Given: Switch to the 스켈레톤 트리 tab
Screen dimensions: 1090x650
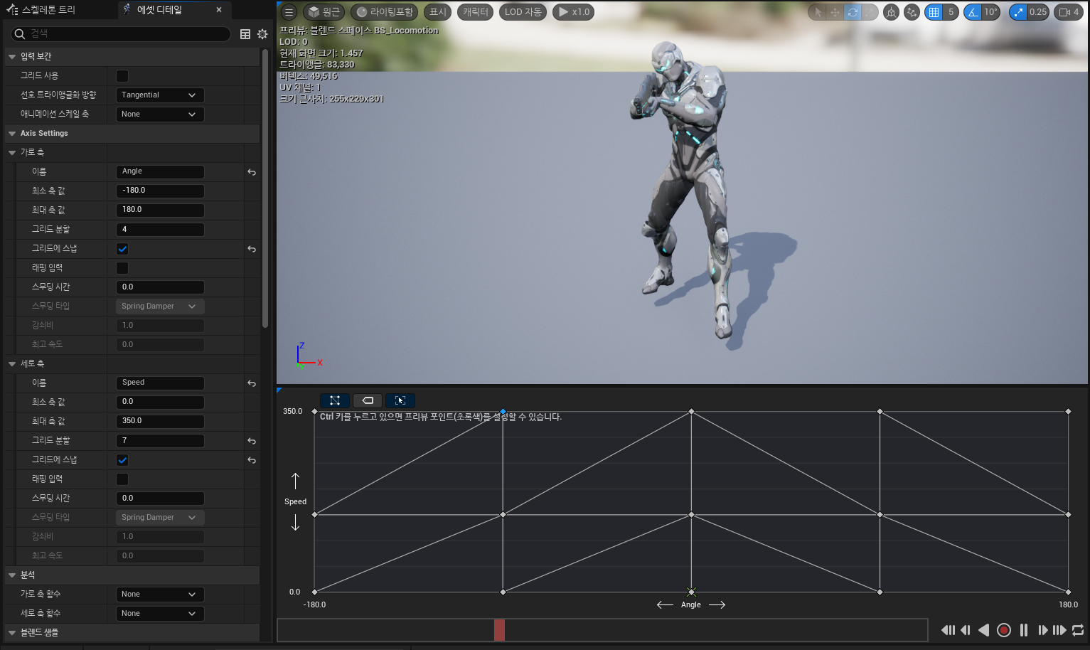Looking at the screenshot, I should click(x=48, y=10).
